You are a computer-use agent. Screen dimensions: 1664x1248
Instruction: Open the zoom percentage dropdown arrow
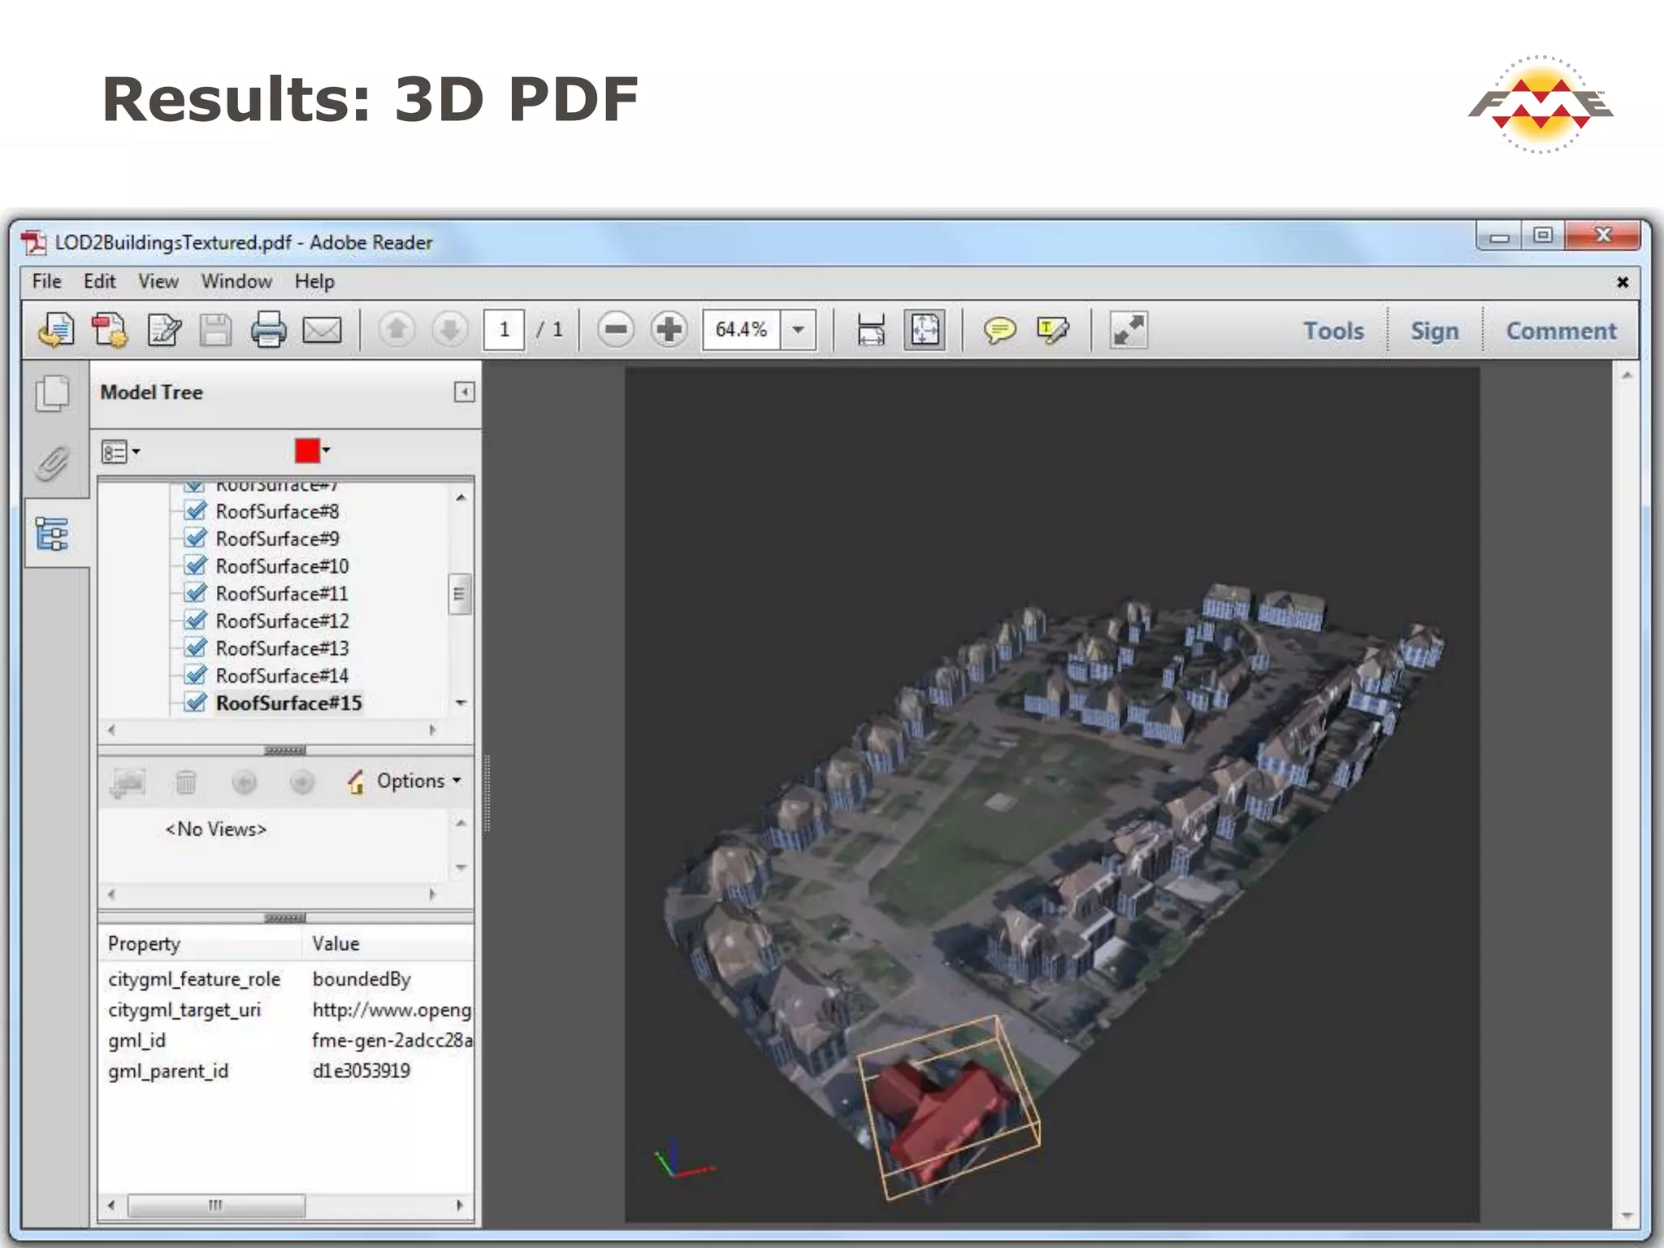(798, 330)
